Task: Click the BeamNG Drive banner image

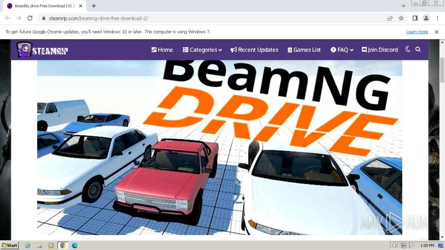Action: pos(220,148)
